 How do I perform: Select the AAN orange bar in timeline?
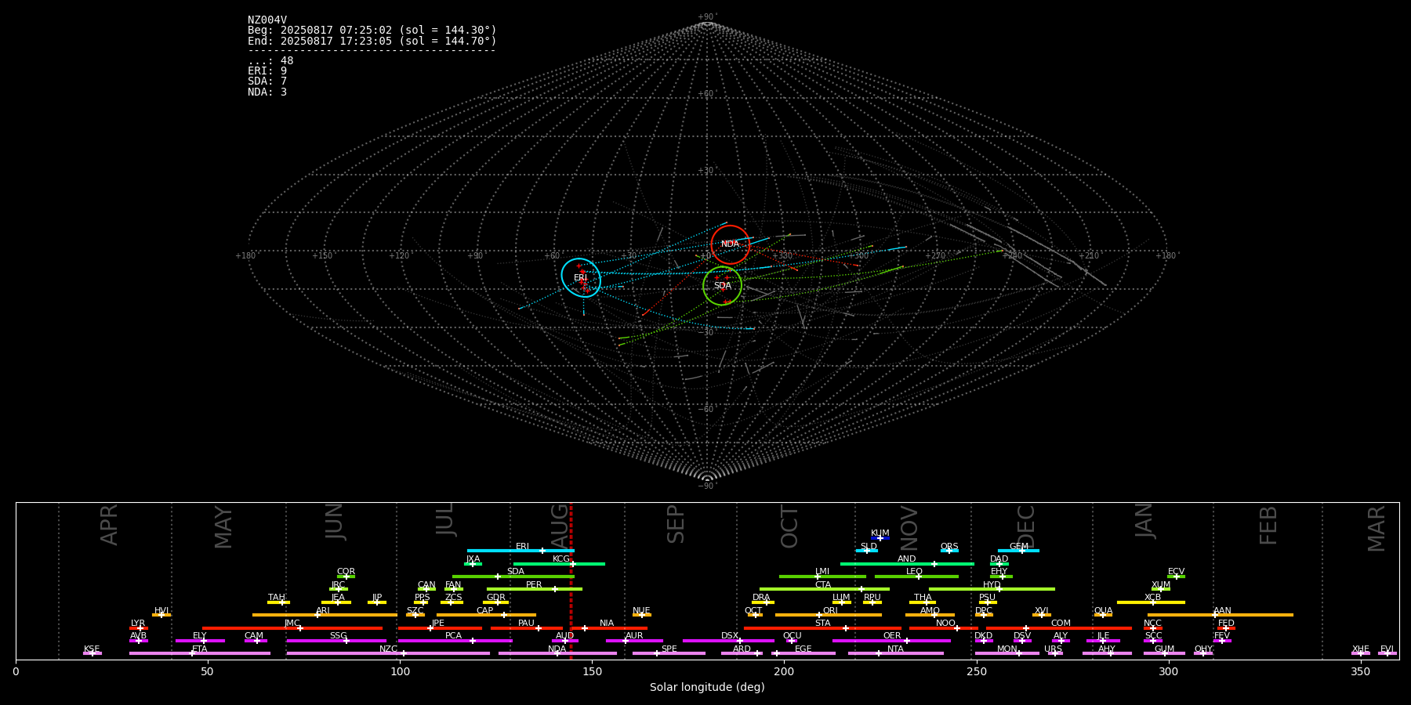pos(1221,615)
